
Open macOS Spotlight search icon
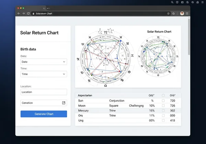pyautogui.click(x=172, y=2)
